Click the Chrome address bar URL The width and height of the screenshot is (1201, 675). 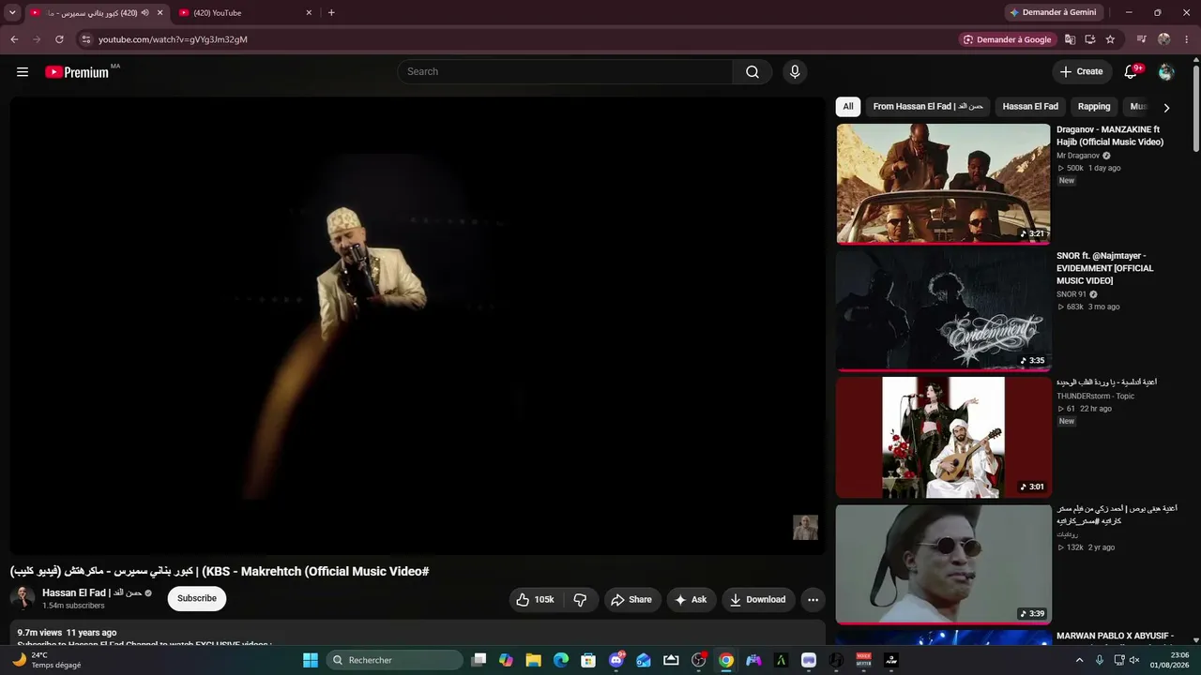point(174,39)
